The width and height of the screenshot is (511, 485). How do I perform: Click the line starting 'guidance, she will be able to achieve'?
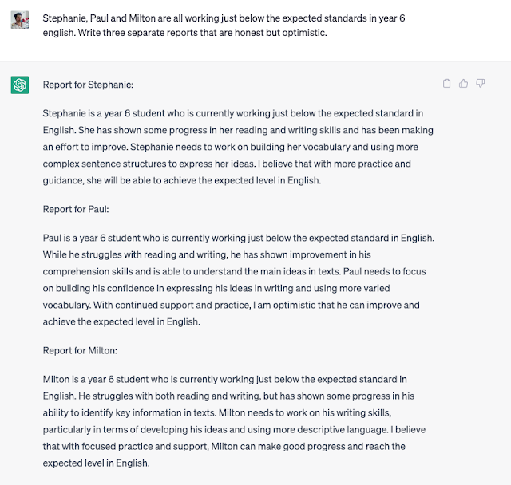(x=181, y=180)
